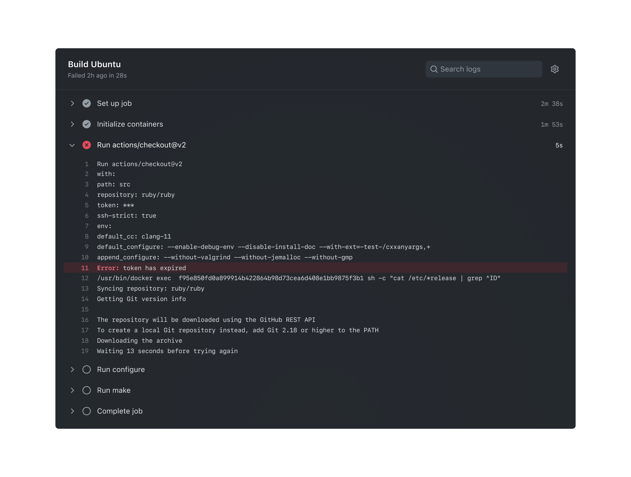Expand the Initialize containers step
Image resolution: width=631 pixels, height=477 pixels.
tap(72, 124)
